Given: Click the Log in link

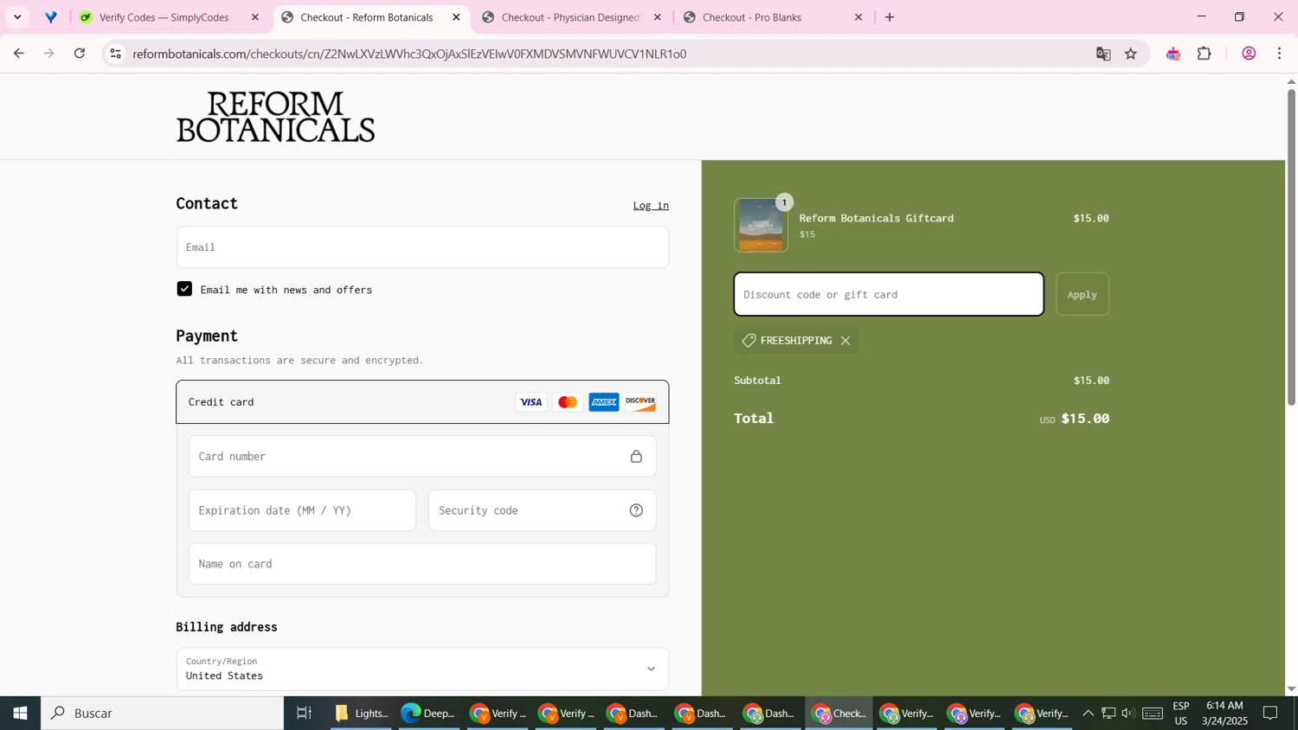Looking at the screenshot, I should (x=651, y=205).
